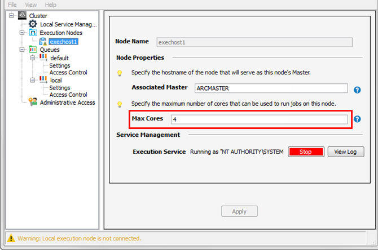The image size is (378, 250).
Task: Select the Execution Nodes label
Action: (x=61, y=33)
